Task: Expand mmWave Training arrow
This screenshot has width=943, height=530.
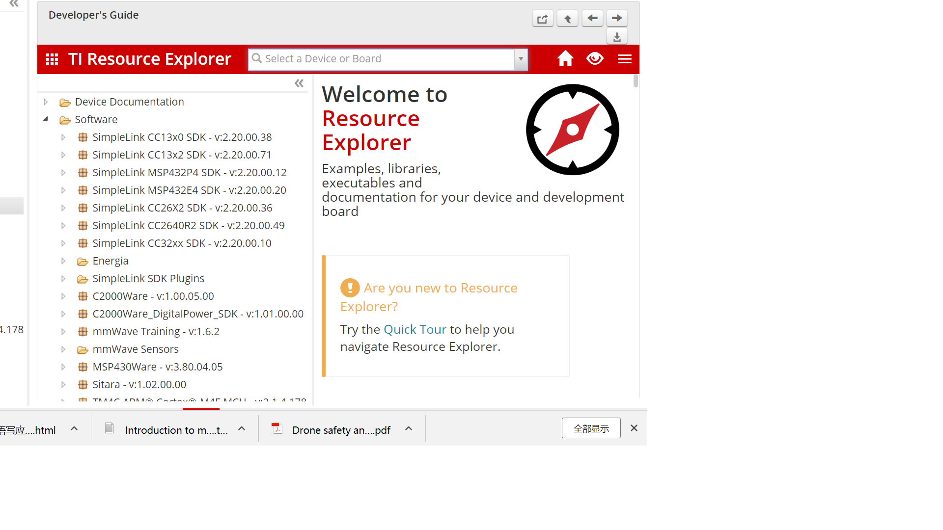Action: coord(63,332)
